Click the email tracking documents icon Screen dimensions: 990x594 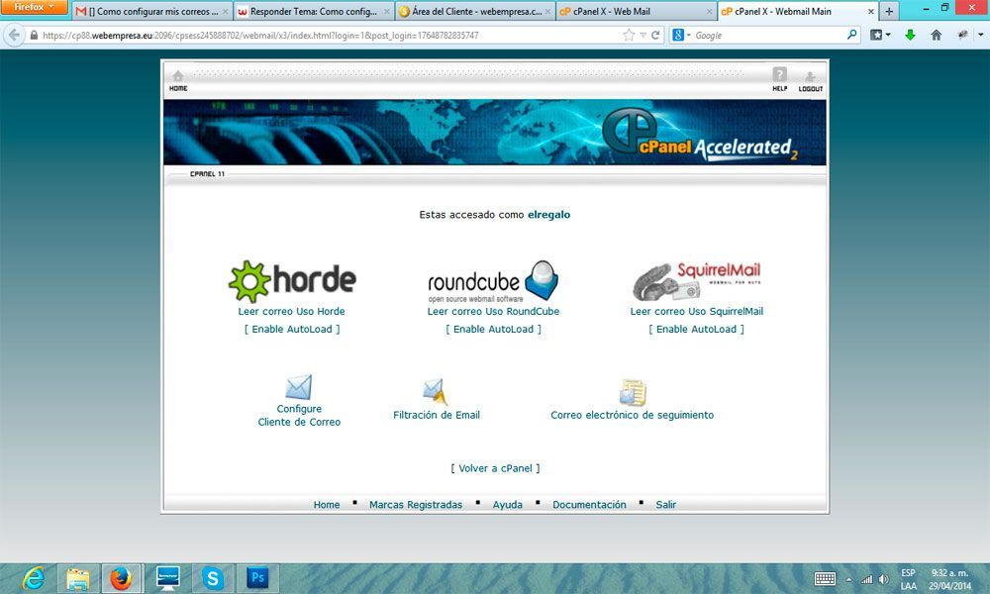pos(633,392)
